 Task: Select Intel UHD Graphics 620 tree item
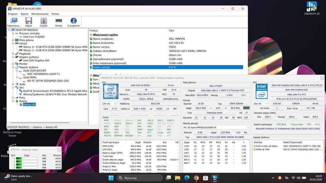[36, 60]
